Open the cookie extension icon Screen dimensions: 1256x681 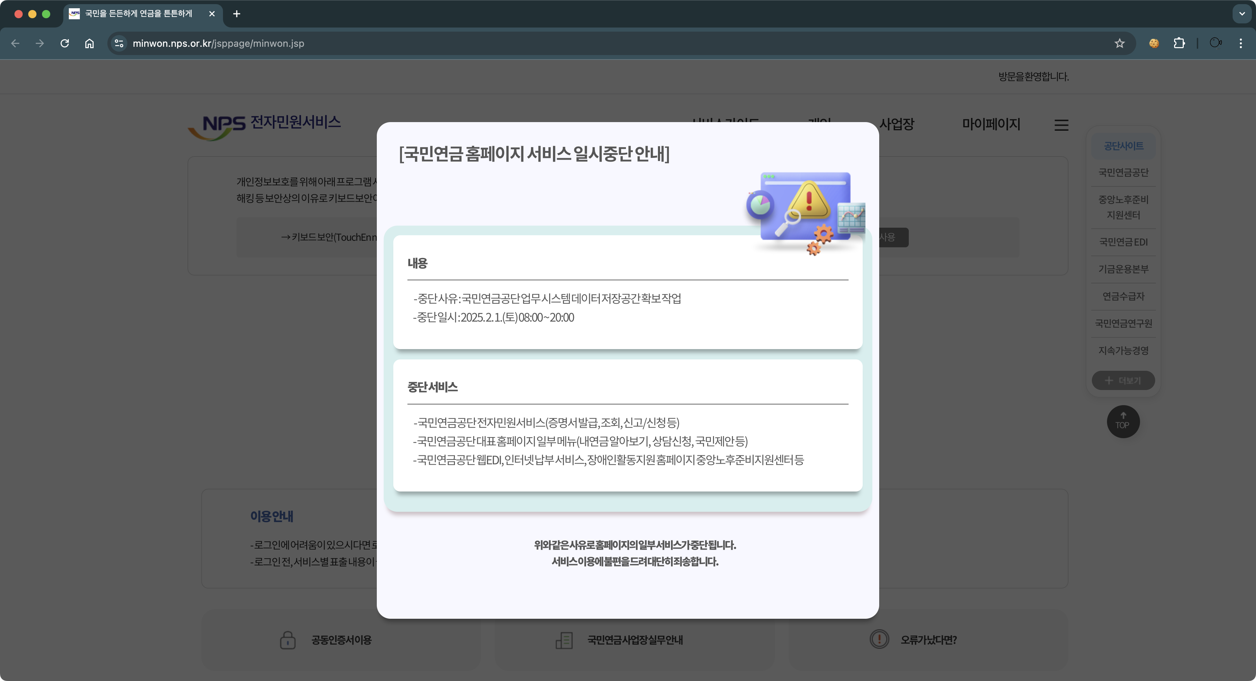click(x=1153, y=43)
